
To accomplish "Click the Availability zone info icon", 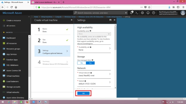I will 90,31.
